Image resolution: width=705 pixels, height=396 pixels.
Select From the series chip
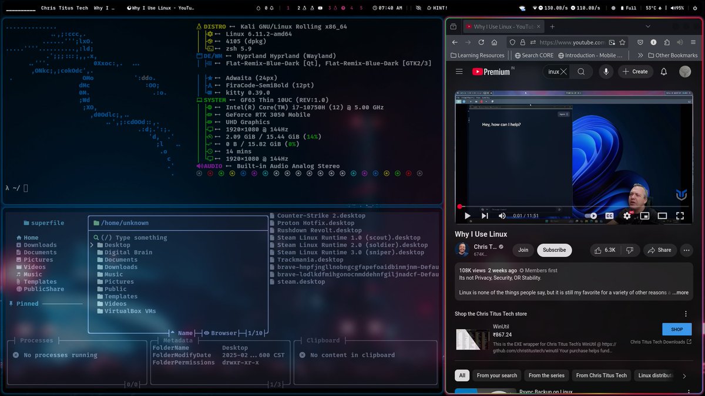(x=546, y=375)
